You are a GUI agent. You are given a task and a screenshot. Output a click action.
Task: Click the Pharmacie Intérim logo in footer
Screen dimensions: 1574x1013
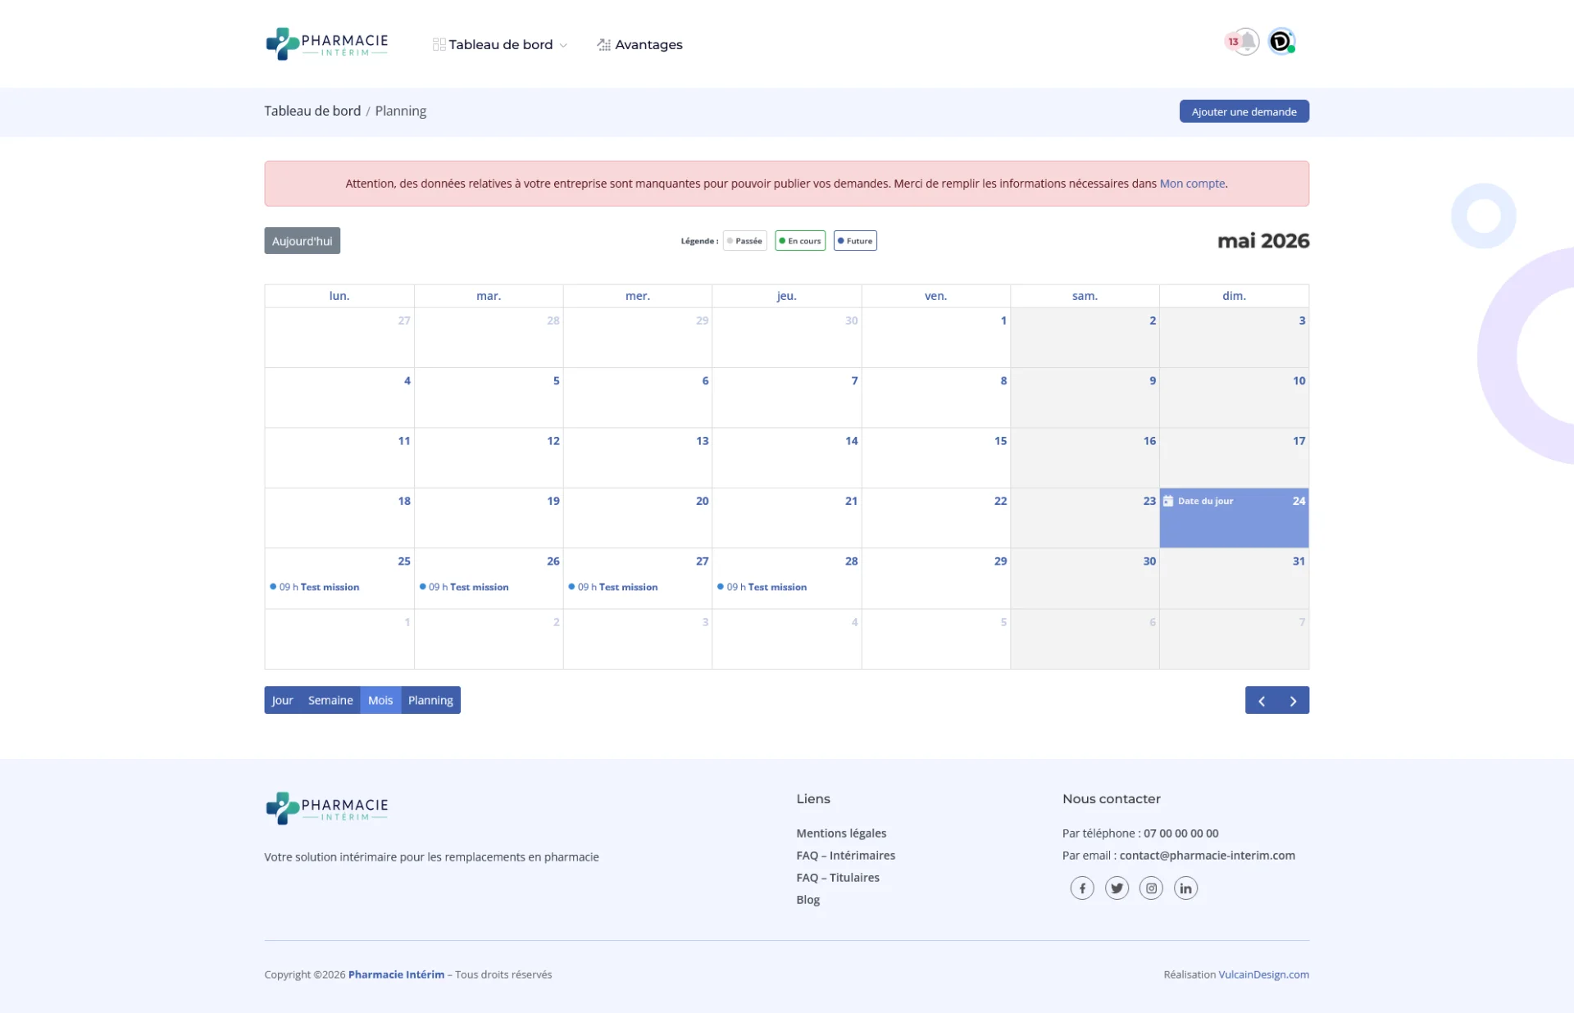tap(326, 808)
